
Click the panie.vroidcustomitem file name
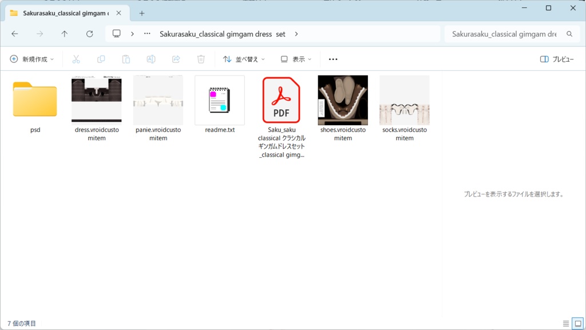(158, 134)
